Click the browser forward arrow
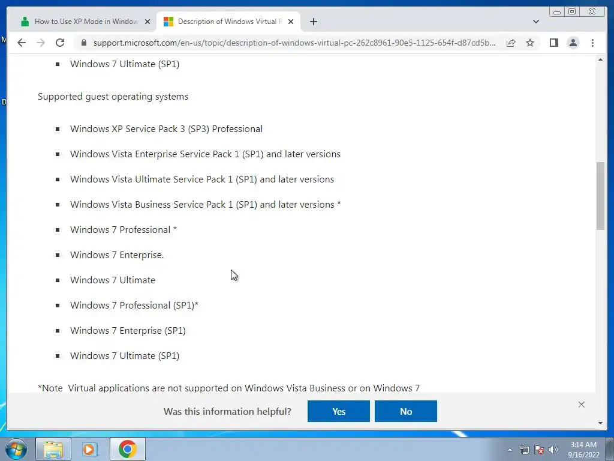The width and height of the screenshot is (614, 461). pyautogui.click(x=41, y=43)
